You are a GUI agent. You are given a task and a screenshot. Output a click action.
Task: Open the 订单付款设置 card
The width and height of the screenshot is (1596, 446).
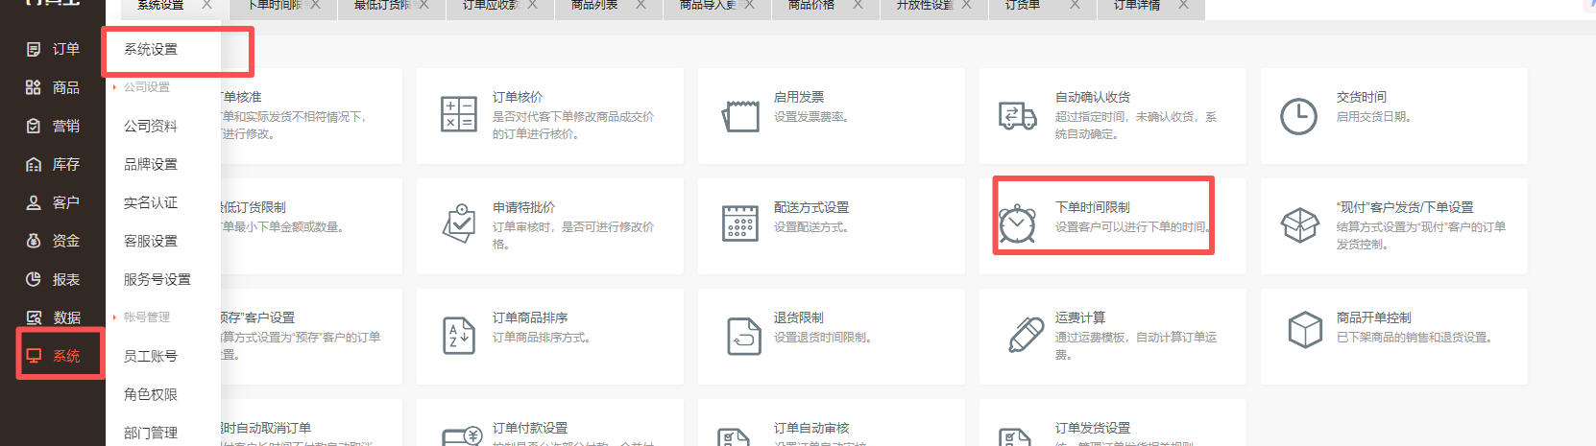pyautogui.click(x=550, y=422)
